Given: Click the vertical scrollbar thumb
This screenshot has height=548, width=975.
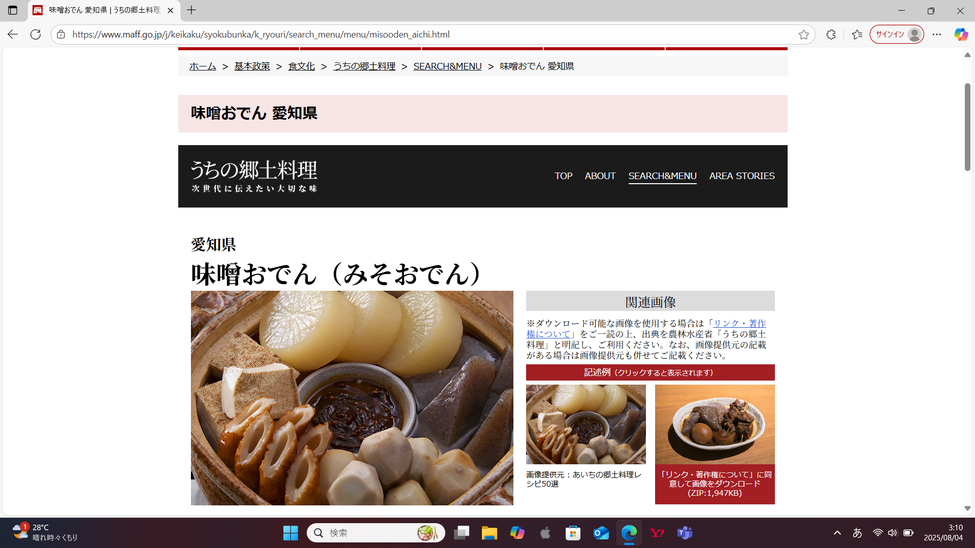Looking at the screenshot, I should point(967,127).
